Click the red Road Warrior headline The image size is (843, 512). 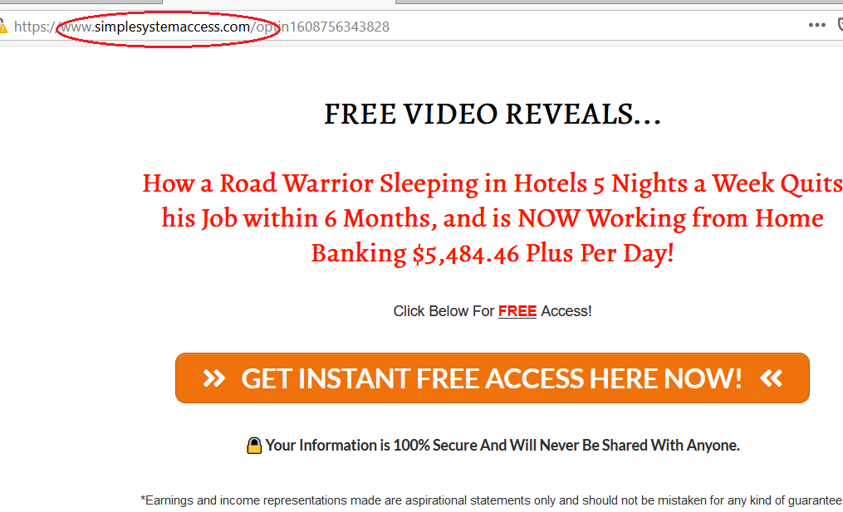493,217
